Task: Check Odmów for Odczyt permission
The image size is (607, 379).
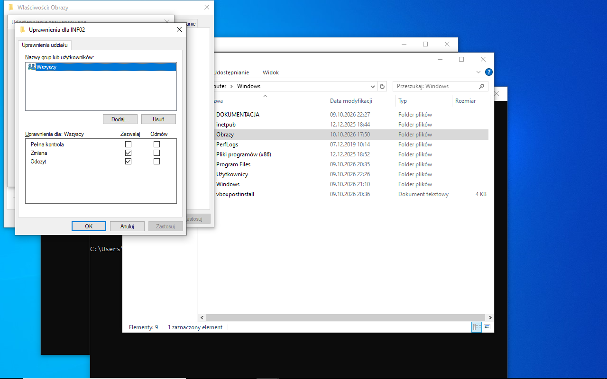Action: pos(157,162)
